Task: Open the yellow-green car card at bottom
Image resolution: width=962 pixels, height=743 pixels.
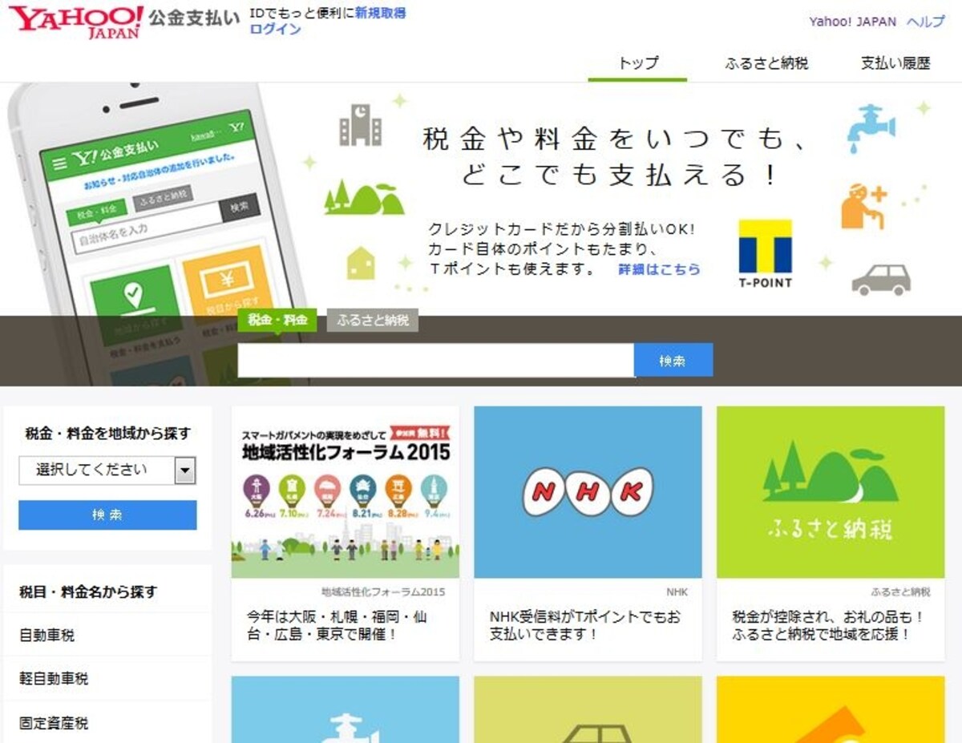Action: tap(588, 709)
